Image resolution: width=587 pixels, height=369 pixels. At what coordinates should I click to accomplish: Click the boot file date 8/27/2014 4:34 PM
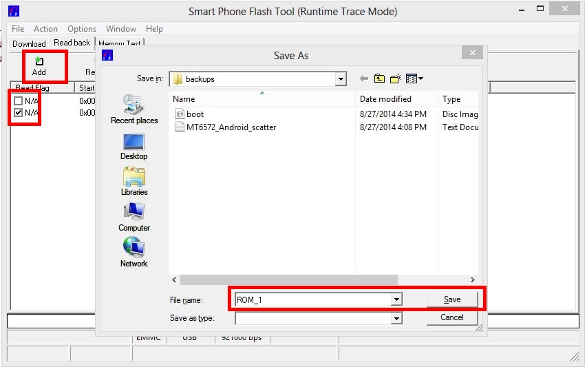(393, 114)
